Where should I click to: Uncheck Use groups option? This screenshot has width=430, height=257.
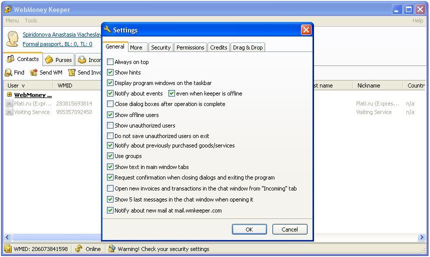[x=110, y=156]
